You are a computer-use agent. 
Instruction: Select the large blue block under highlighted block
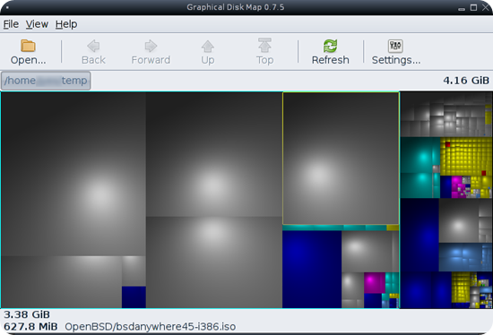coord(312,270)
